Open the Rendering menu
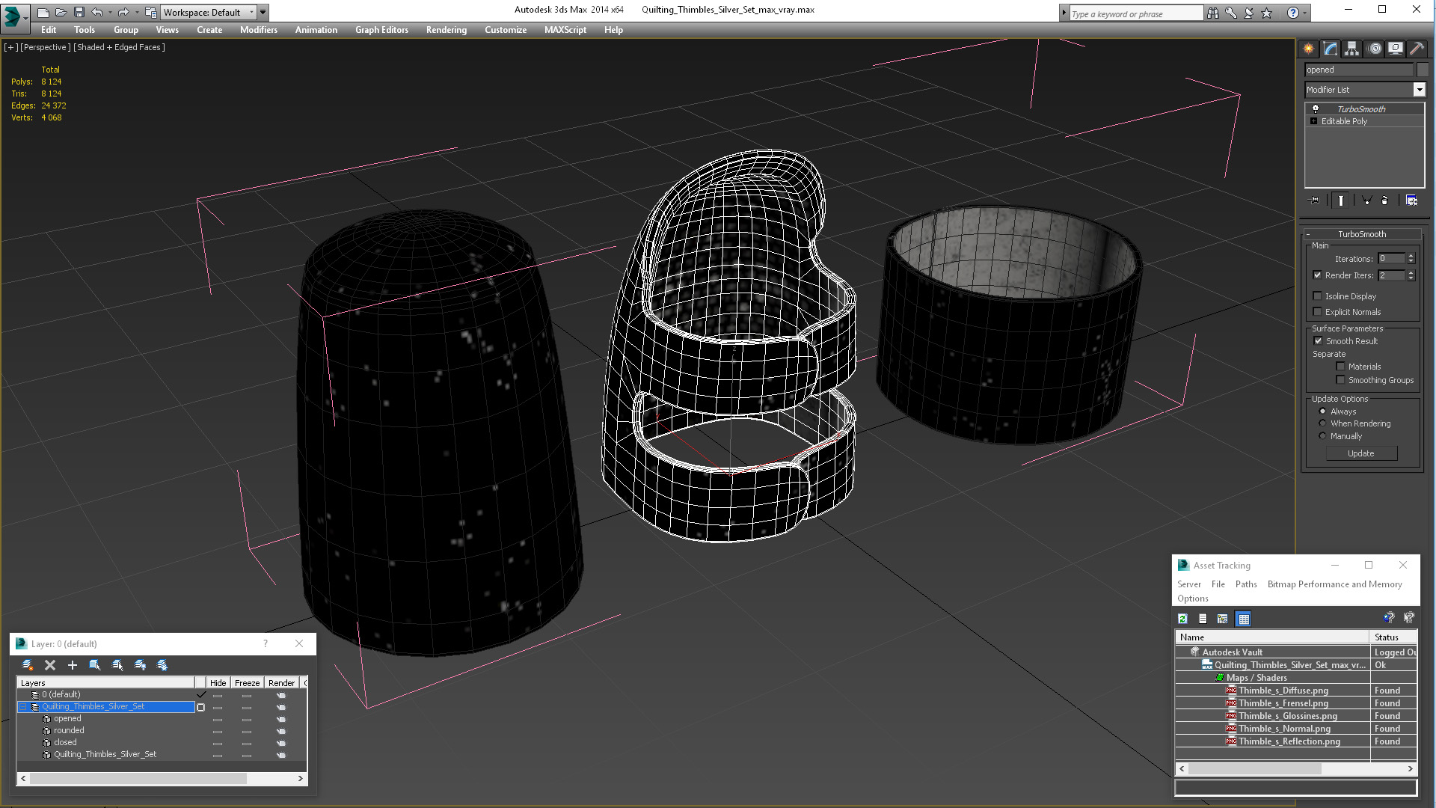This screenshot has height=808, width=1436. (446, 30)
